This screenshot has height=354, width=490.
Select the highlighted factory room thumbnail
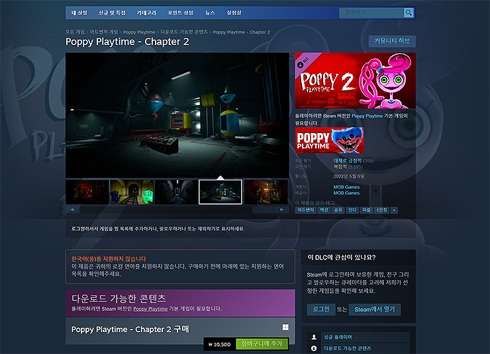pyautogui.click(x=220, y=192)
